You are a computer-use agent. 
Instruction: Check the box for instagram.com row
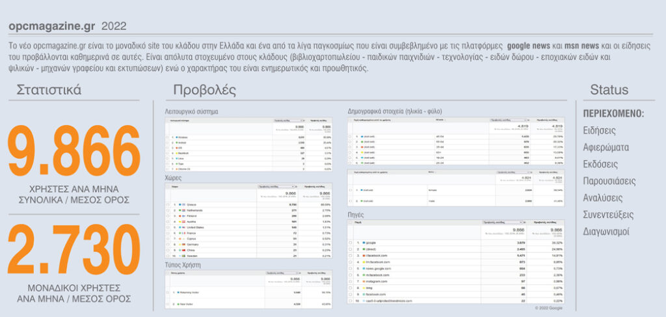point(351,281)
